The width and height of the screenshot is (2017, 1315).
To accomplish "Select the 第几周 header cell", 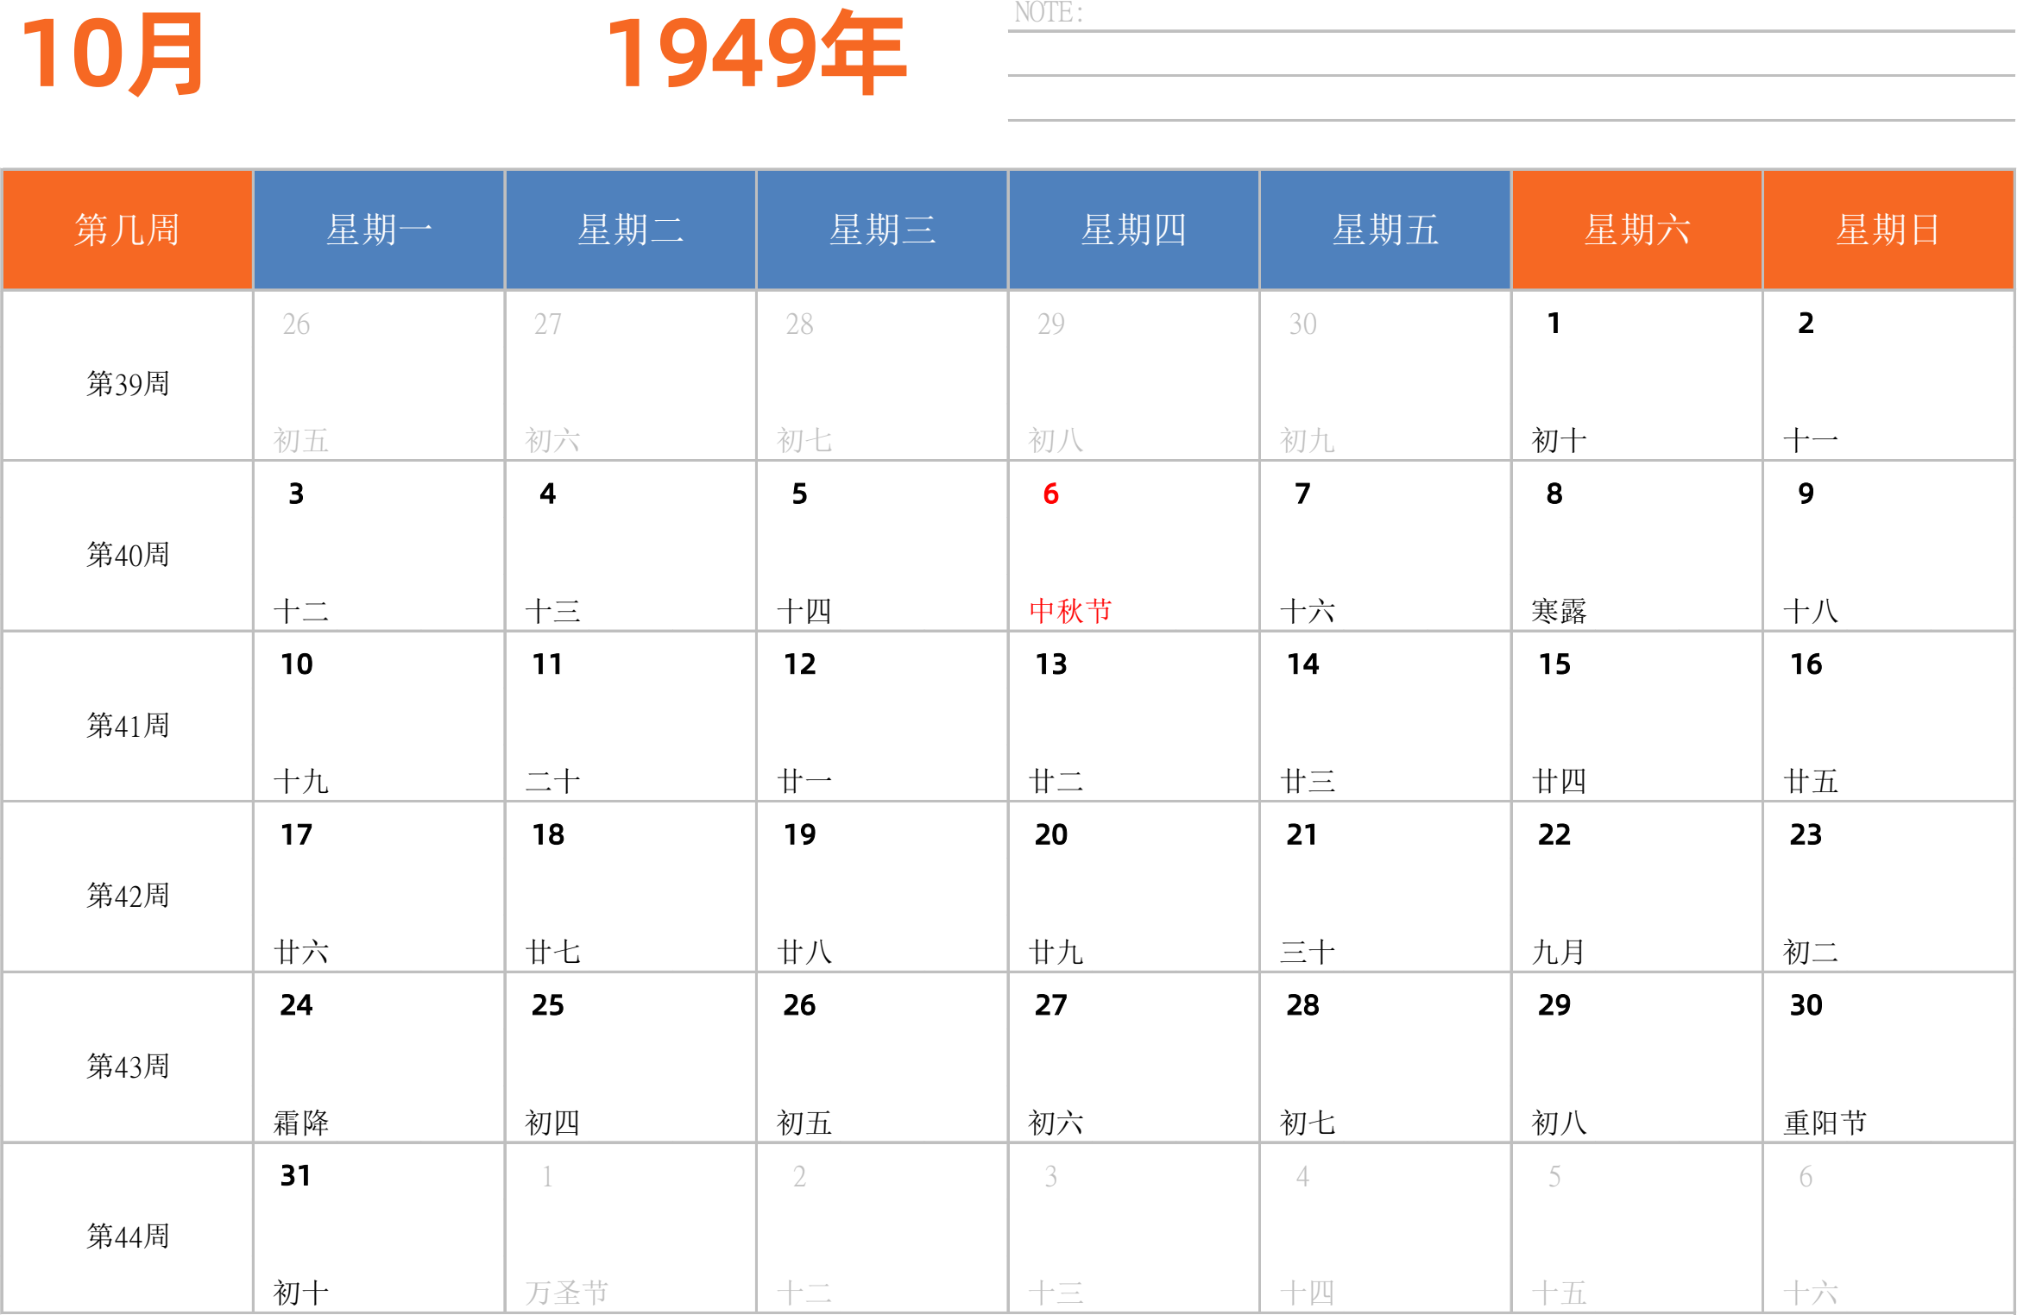I will 127,230.
